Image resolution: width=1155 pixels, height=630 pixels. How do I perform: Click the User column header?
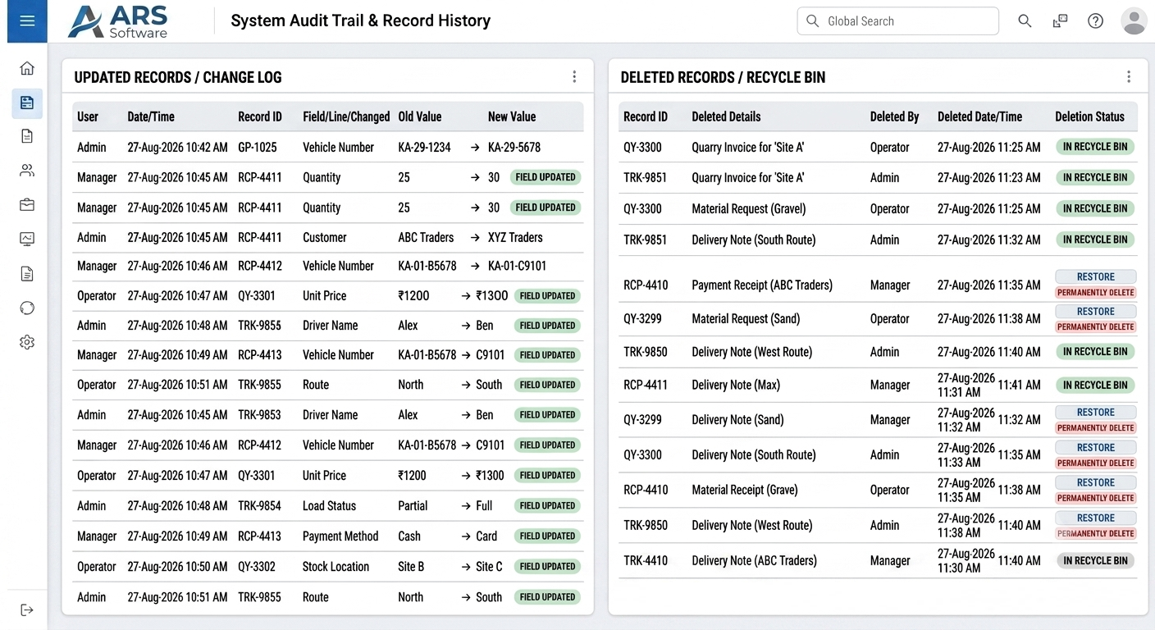tap(88, 116)
